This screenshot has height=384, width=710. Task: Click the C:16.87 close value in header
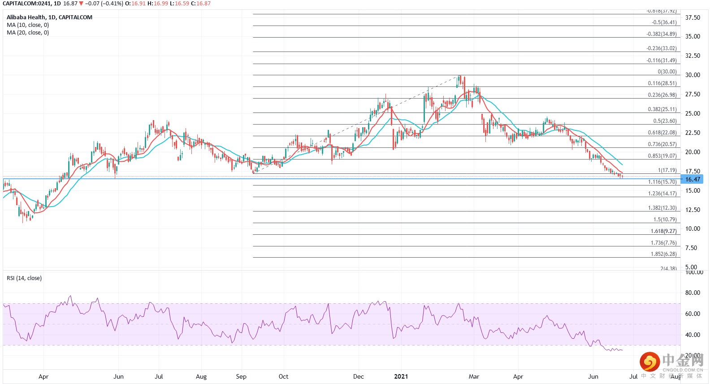(201, 4)
